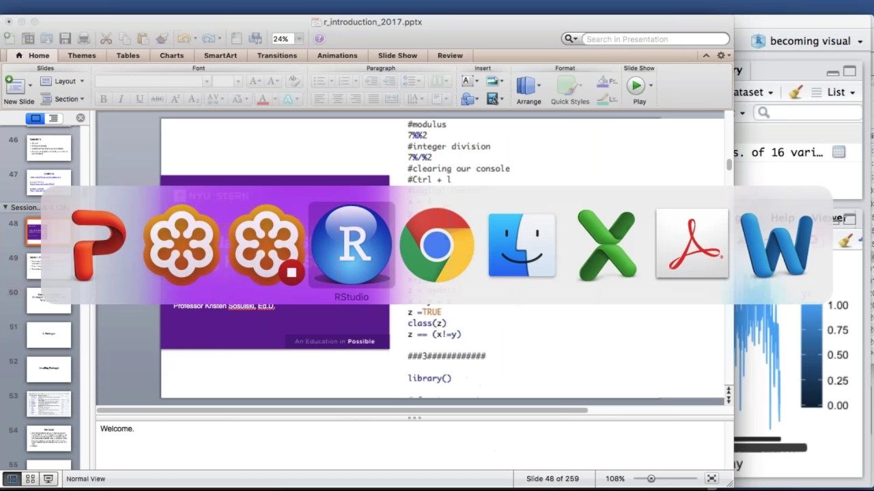Click the ribbon settings gear icon
The width and height of the screenshot is (874, 491).
(720, 55)
